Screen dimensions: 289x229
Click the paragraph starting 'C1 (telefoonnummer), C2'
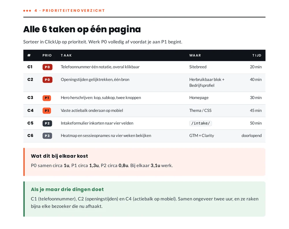(x=145, y=202)
